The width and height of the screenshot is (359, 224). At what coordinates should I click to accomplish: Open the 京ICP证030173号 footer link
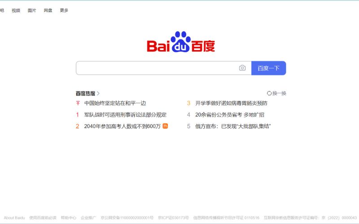pos(173,218)
